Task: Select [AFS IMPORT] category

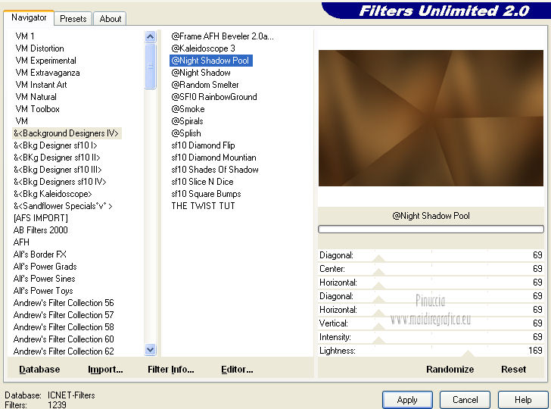Action: (41, 218)
